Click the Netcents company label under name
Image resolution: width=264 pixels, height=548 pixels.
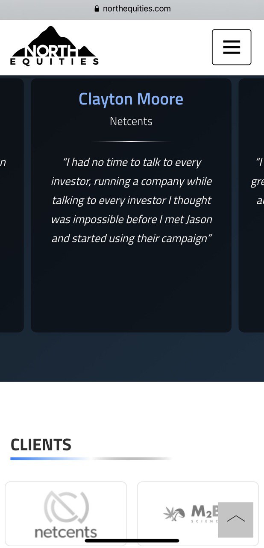tap(131, 121)
